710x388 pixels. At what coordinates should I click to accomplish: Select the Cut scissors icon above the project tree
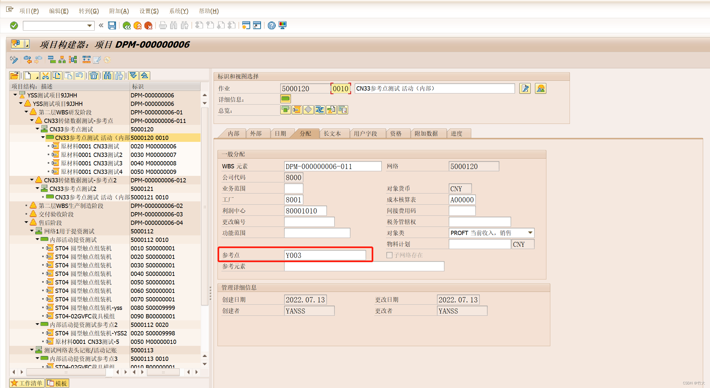(46, 76)
